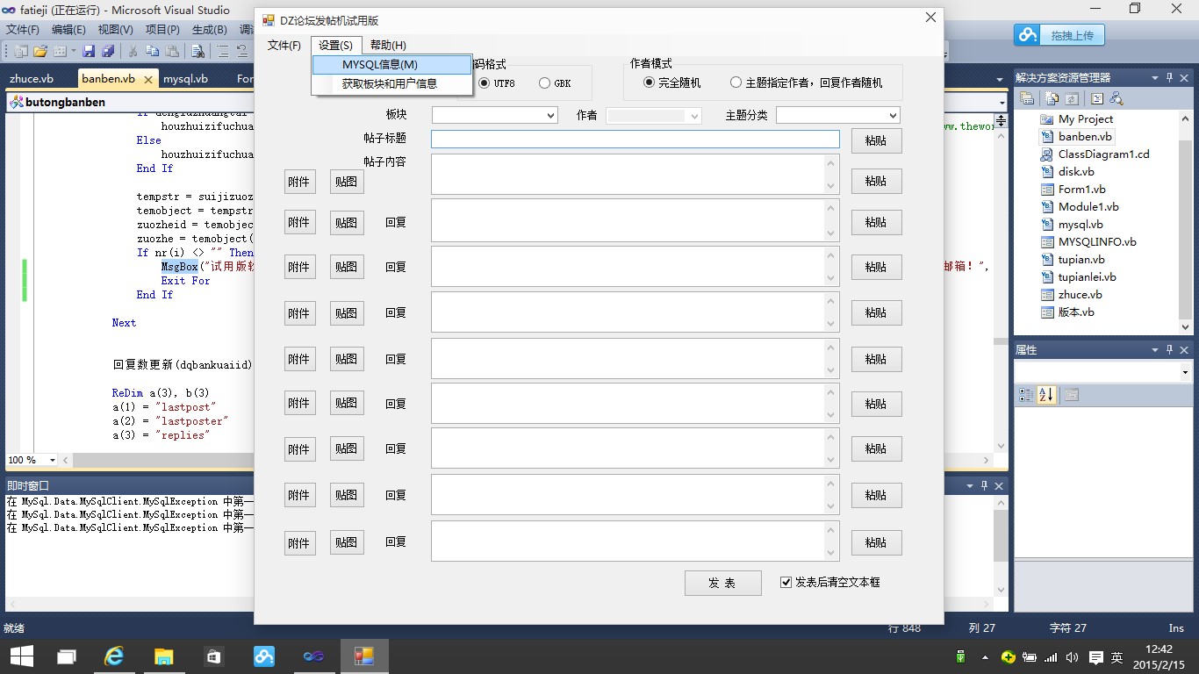This screenshot has width=1199, height=674.
Task: Choose the 获取板块和用户信息 menu entry
Action: 391,84
